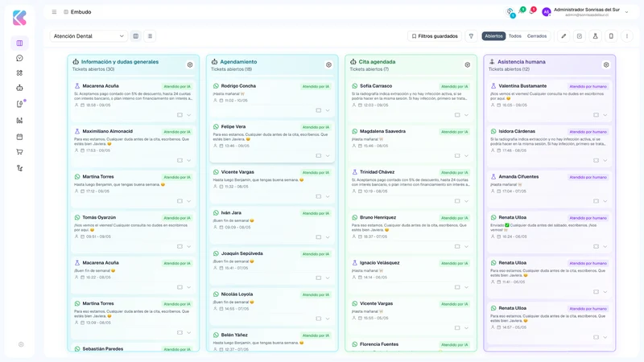Image resolution: width=644 pixels, height=362 pixels.
Task: Click the checkmark box icon in toolbar
Action: 579,36
